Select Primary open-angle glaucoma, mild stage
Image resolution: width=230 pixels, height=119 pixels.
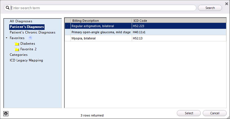[x=146, y=32]
